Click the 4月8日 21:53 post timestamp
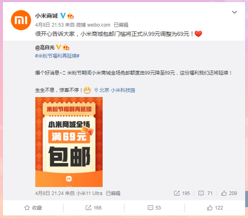This screenshot has height=218, width=248. coord(49,25)
